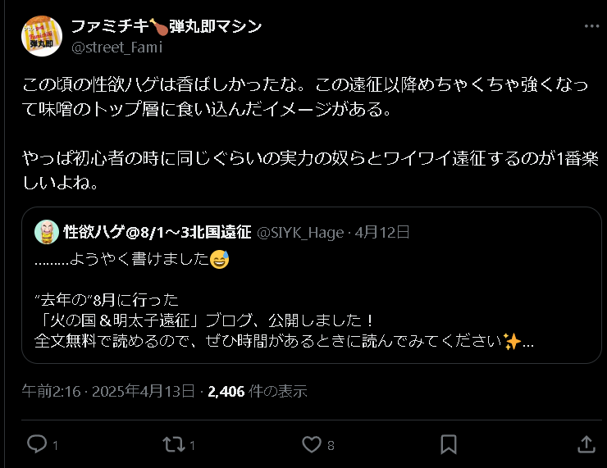Open the @SIYK_Hage handle
The image size is (607, 468).
300,232
